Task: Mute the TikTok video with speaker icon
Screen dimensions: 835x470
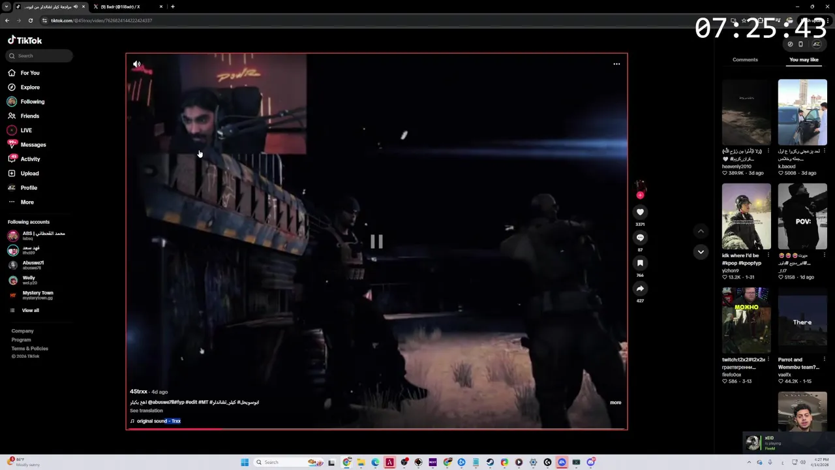Action: pos(136,64)
